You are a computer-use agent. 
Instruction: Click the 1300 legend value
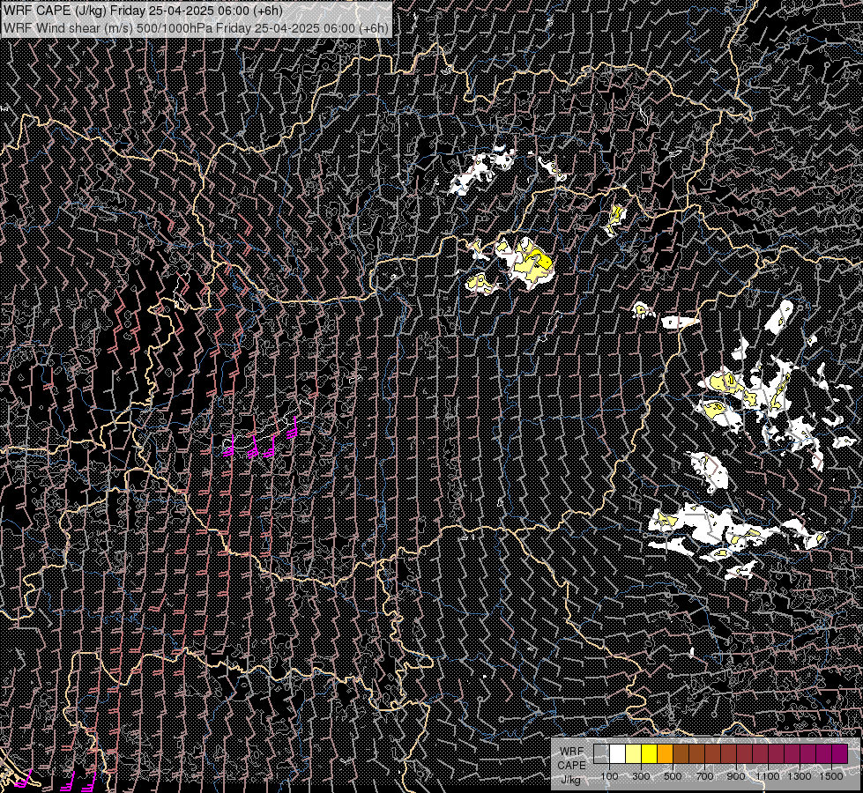800,776
